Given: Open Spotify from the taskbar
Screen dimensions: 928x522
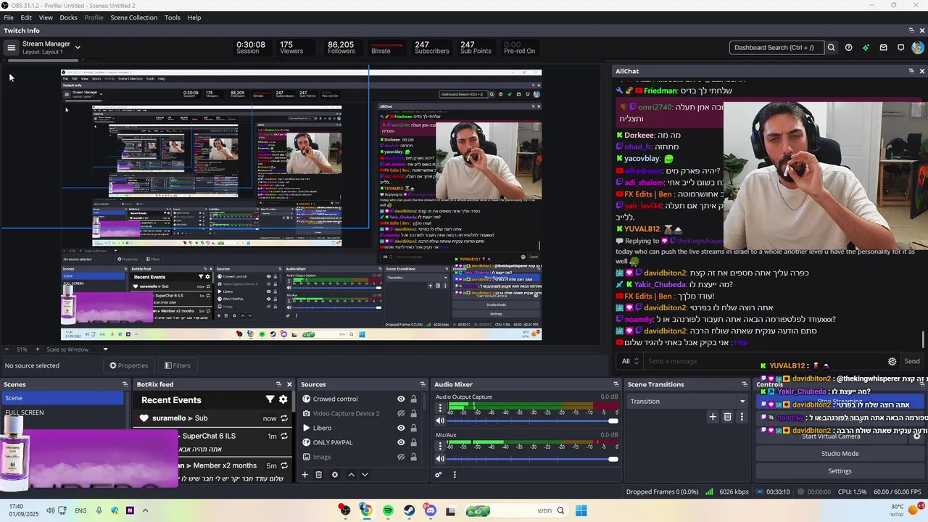Looking at the screenshot, I should (x=388, y=510).
